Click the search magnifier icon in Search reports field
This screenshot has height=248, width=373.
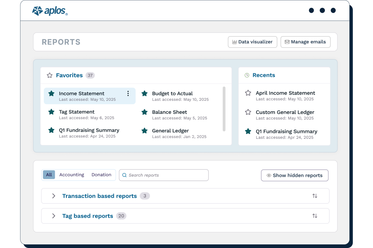point(125,175)
